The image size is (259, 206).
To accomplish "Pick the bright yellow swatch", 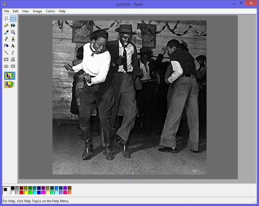I will tap(26, 193).
